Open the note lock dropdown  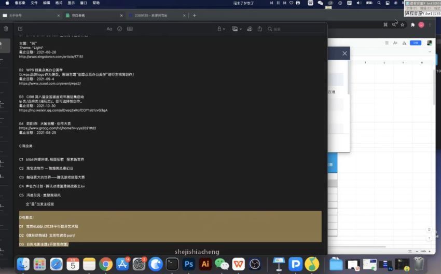pyautogui.click(x=221, y=29)
